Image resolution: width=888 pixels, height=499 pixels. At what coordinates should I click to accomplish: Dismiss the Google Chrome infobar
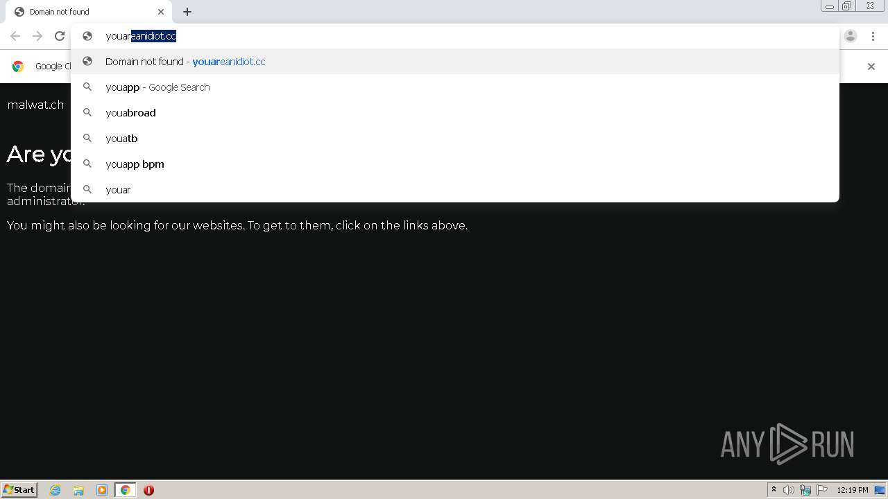pyautogui.click(x=871, y=67)
